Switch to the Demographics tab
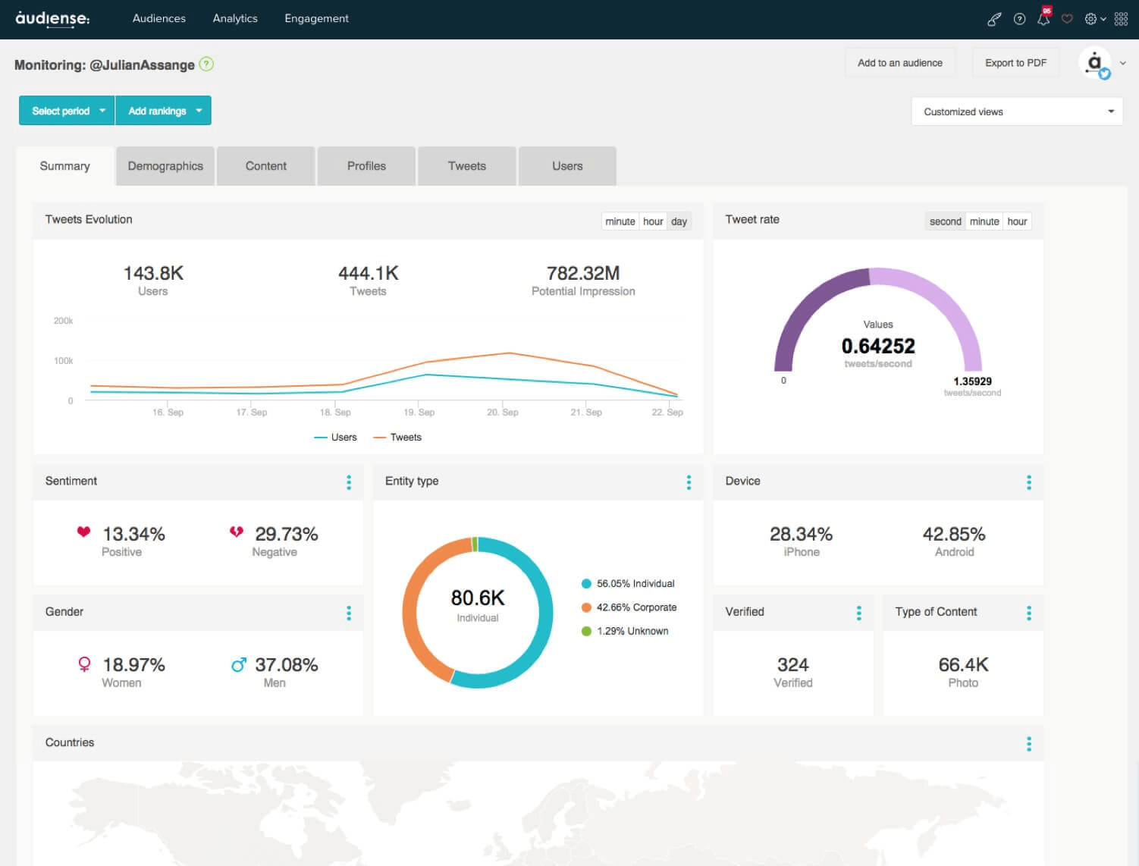Screen dimensions: 1139x866 tap(165, 166)
